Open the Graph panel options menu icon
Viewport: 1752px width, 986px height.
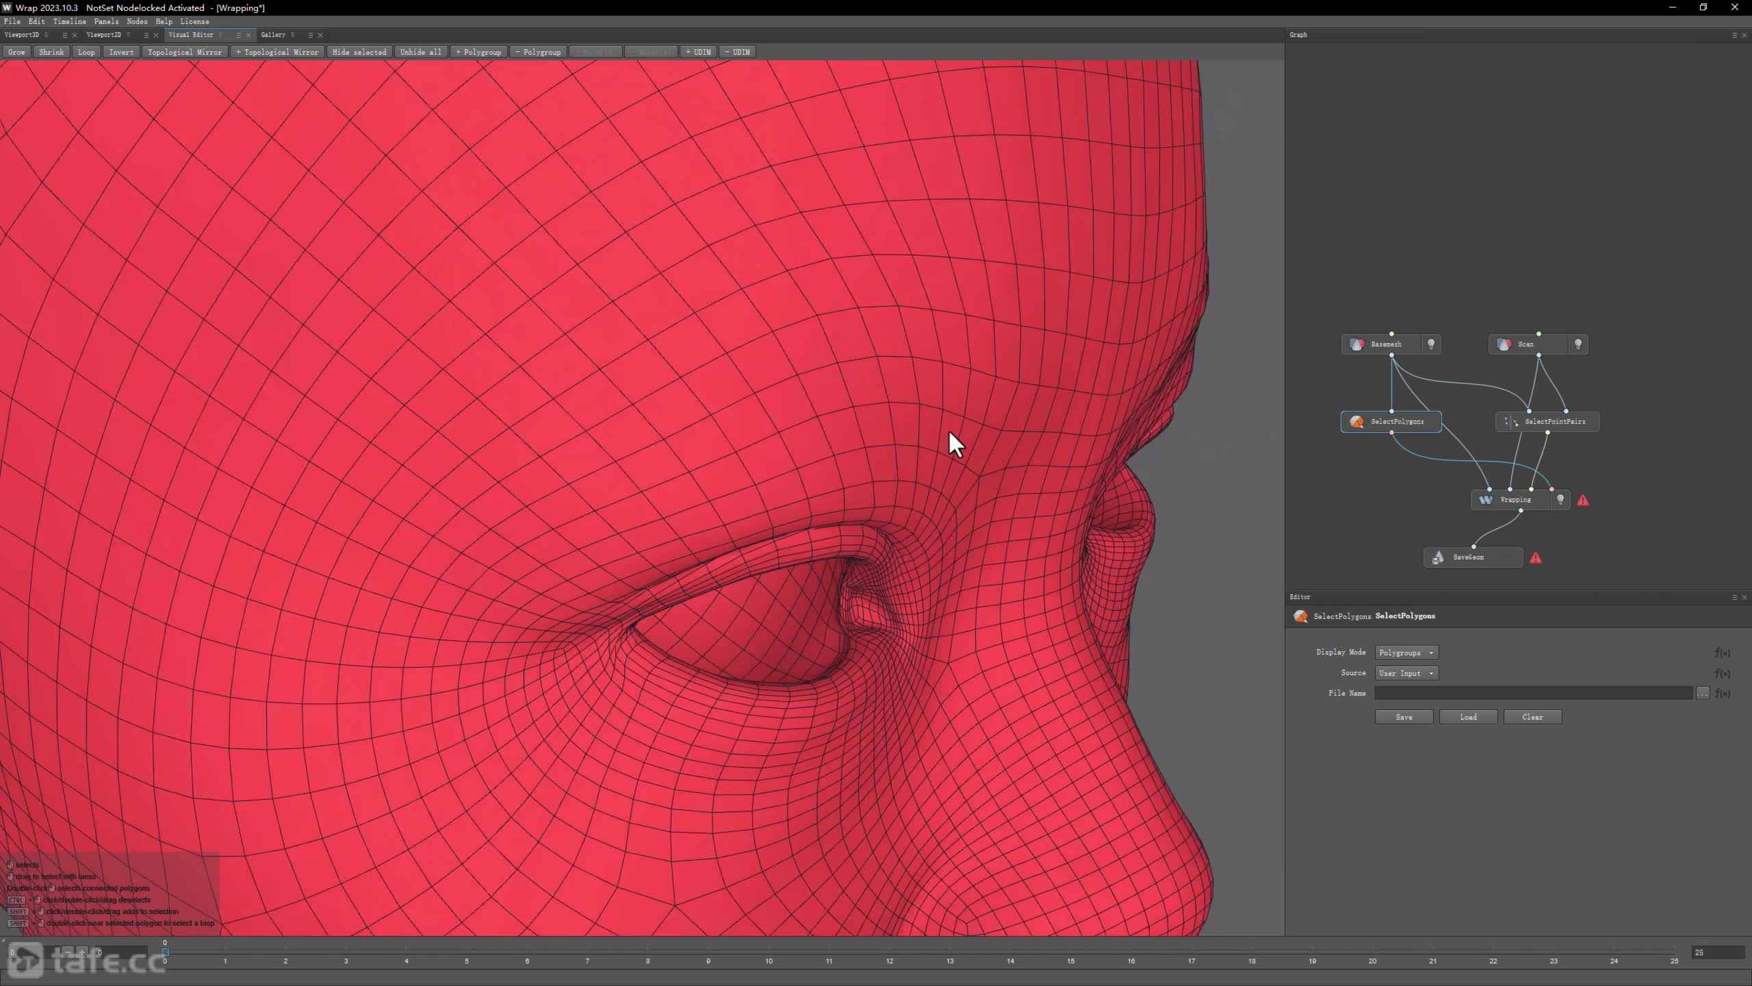tap(1734, 35)
